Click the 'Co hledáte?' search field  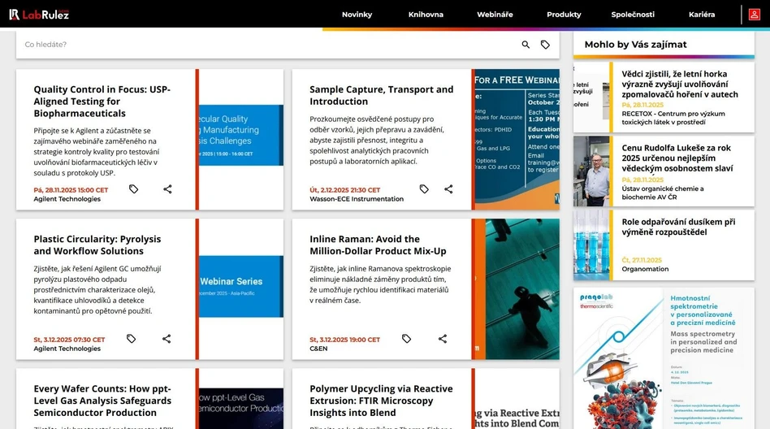tap(268, 45)
